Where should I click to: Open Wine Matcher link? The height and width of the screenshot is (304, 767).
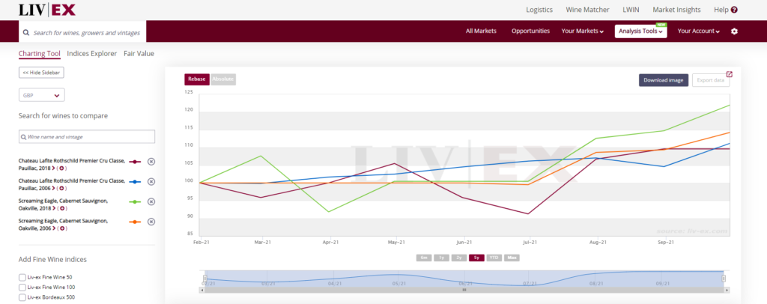pyautogui.click(x=587, y=10)
